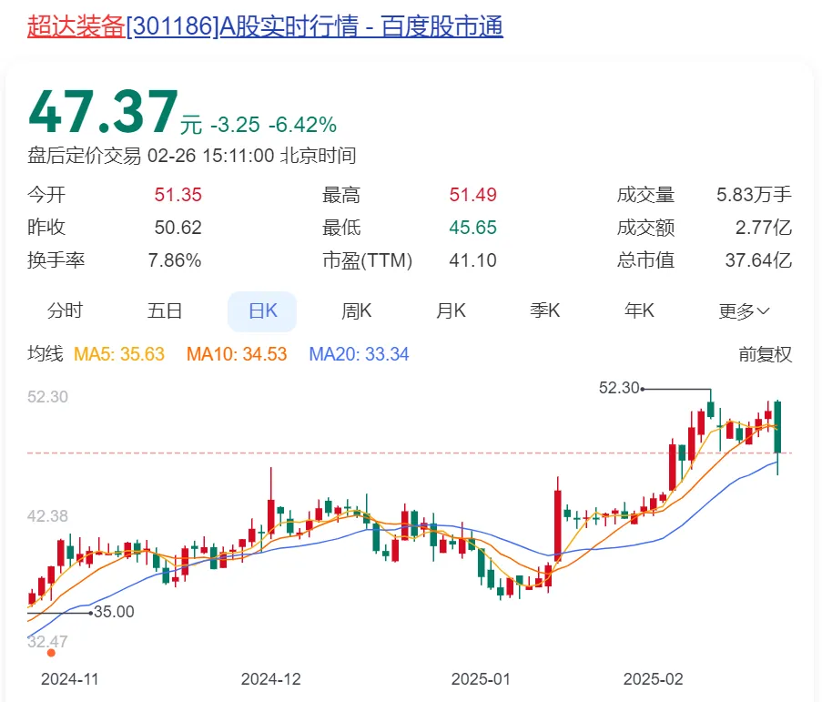The image size is (822, 702).
Task: Click the 52.30 y-axis label at left
Action: tap(47, 397)
